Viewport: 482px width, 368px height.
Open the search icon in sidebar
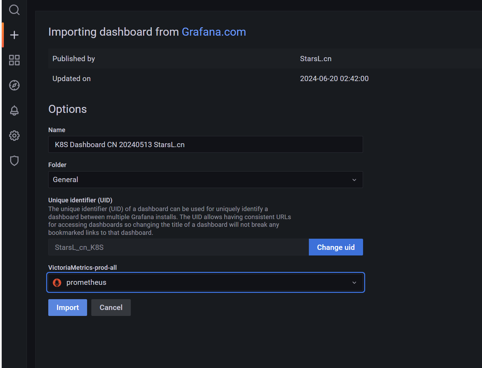point(14,10)
